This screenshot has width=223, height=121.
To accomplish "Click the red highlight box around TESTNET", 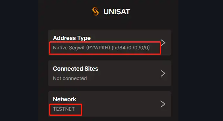I will 66,109.
